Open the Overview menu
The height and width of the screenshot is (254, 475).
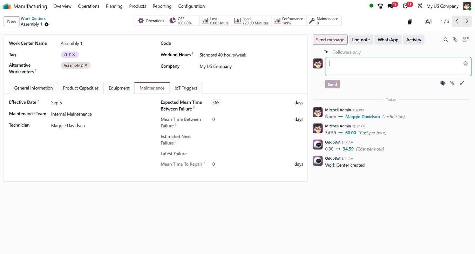pos(63,6)
